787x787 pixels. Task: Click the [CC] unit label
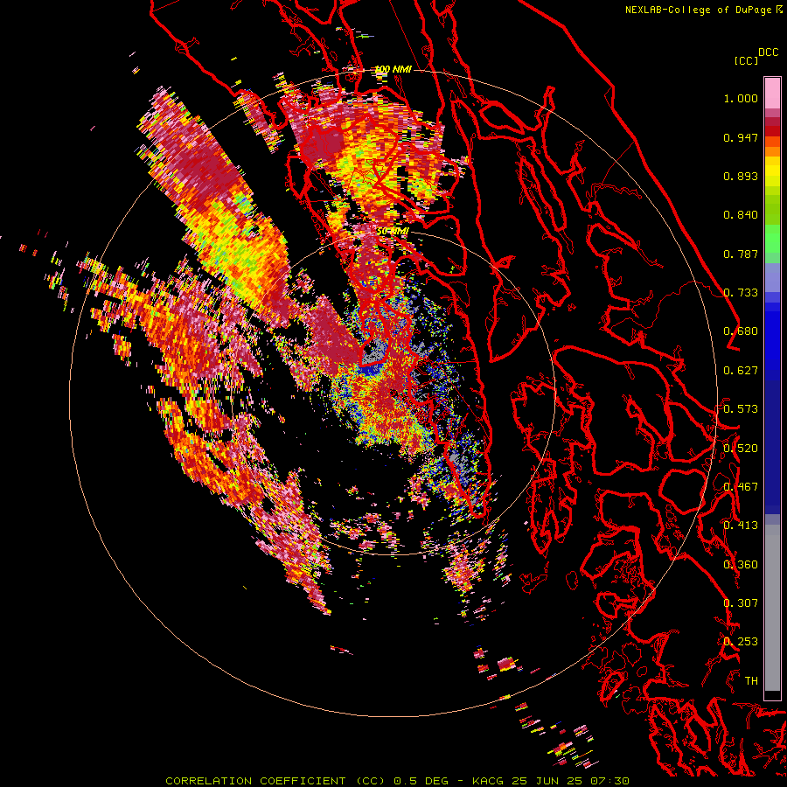point(746,60)
